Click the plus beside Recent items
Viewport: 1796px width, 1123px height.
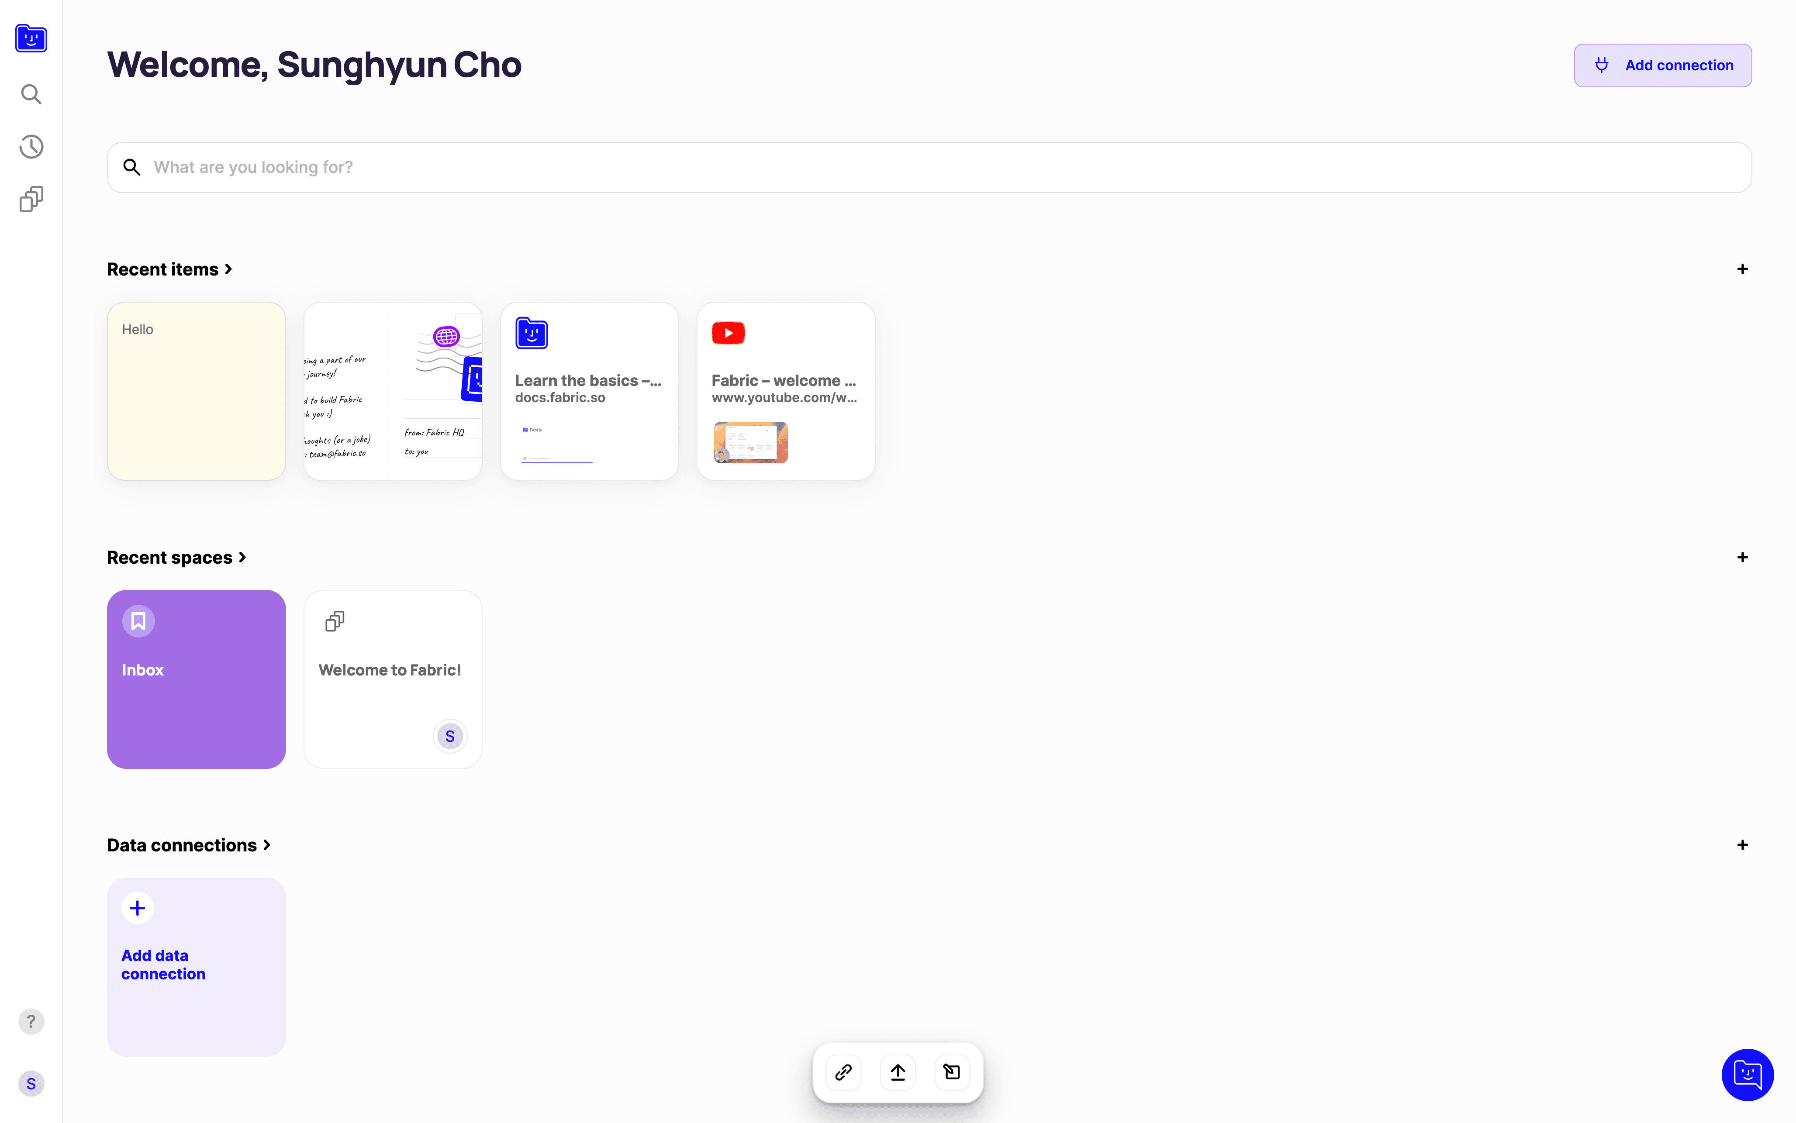coord(1743,269)
